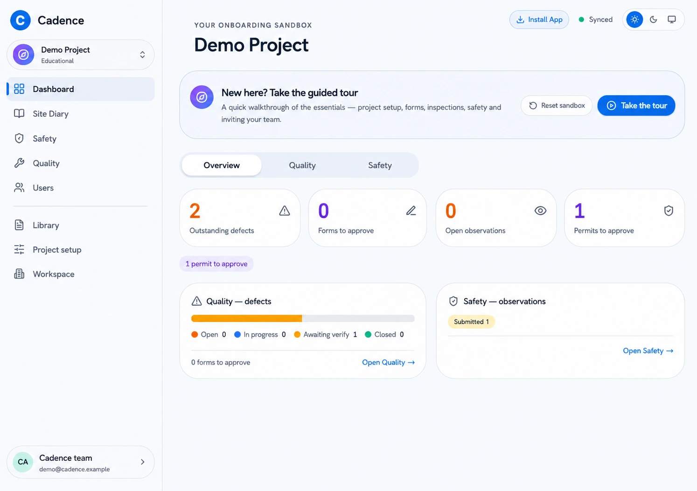Click the Quality wrench icon
The height and width of the screenshot is (491, 697).
pyautogui.click(x=19, y=163)
